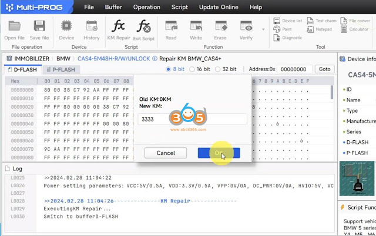Click the Power setting parameters log line
376x236 pixels.
coord(188,186)
